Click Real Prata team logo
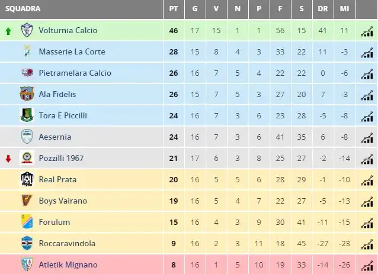The height and width of the screenshot is (274, 378). click(x=27, y=179)
